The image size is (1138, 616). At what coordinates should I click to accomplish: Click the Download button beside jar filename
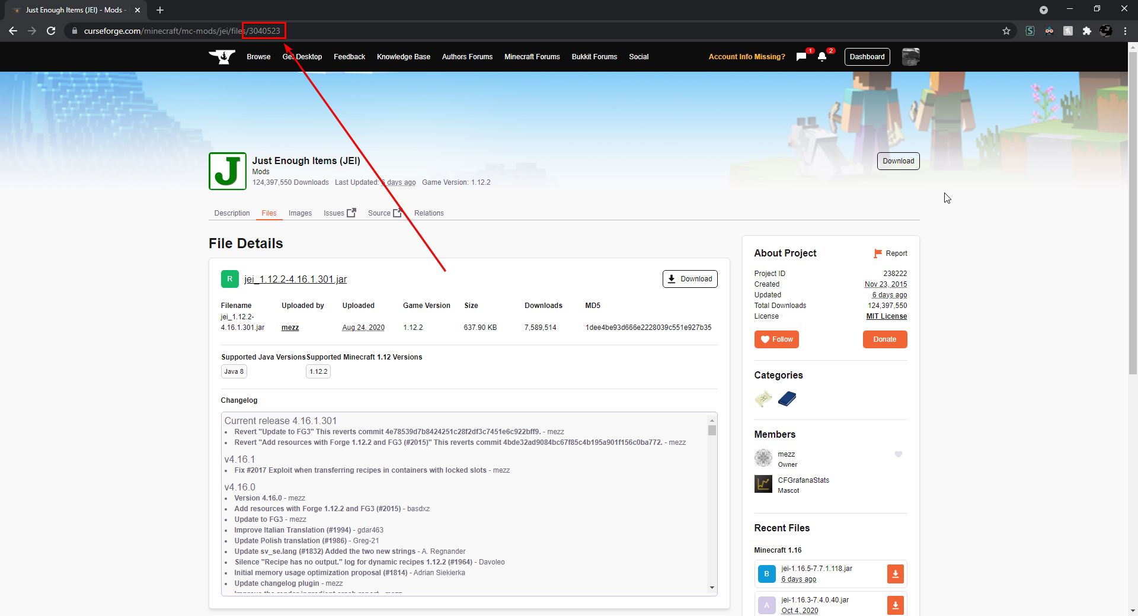(690, 279)
